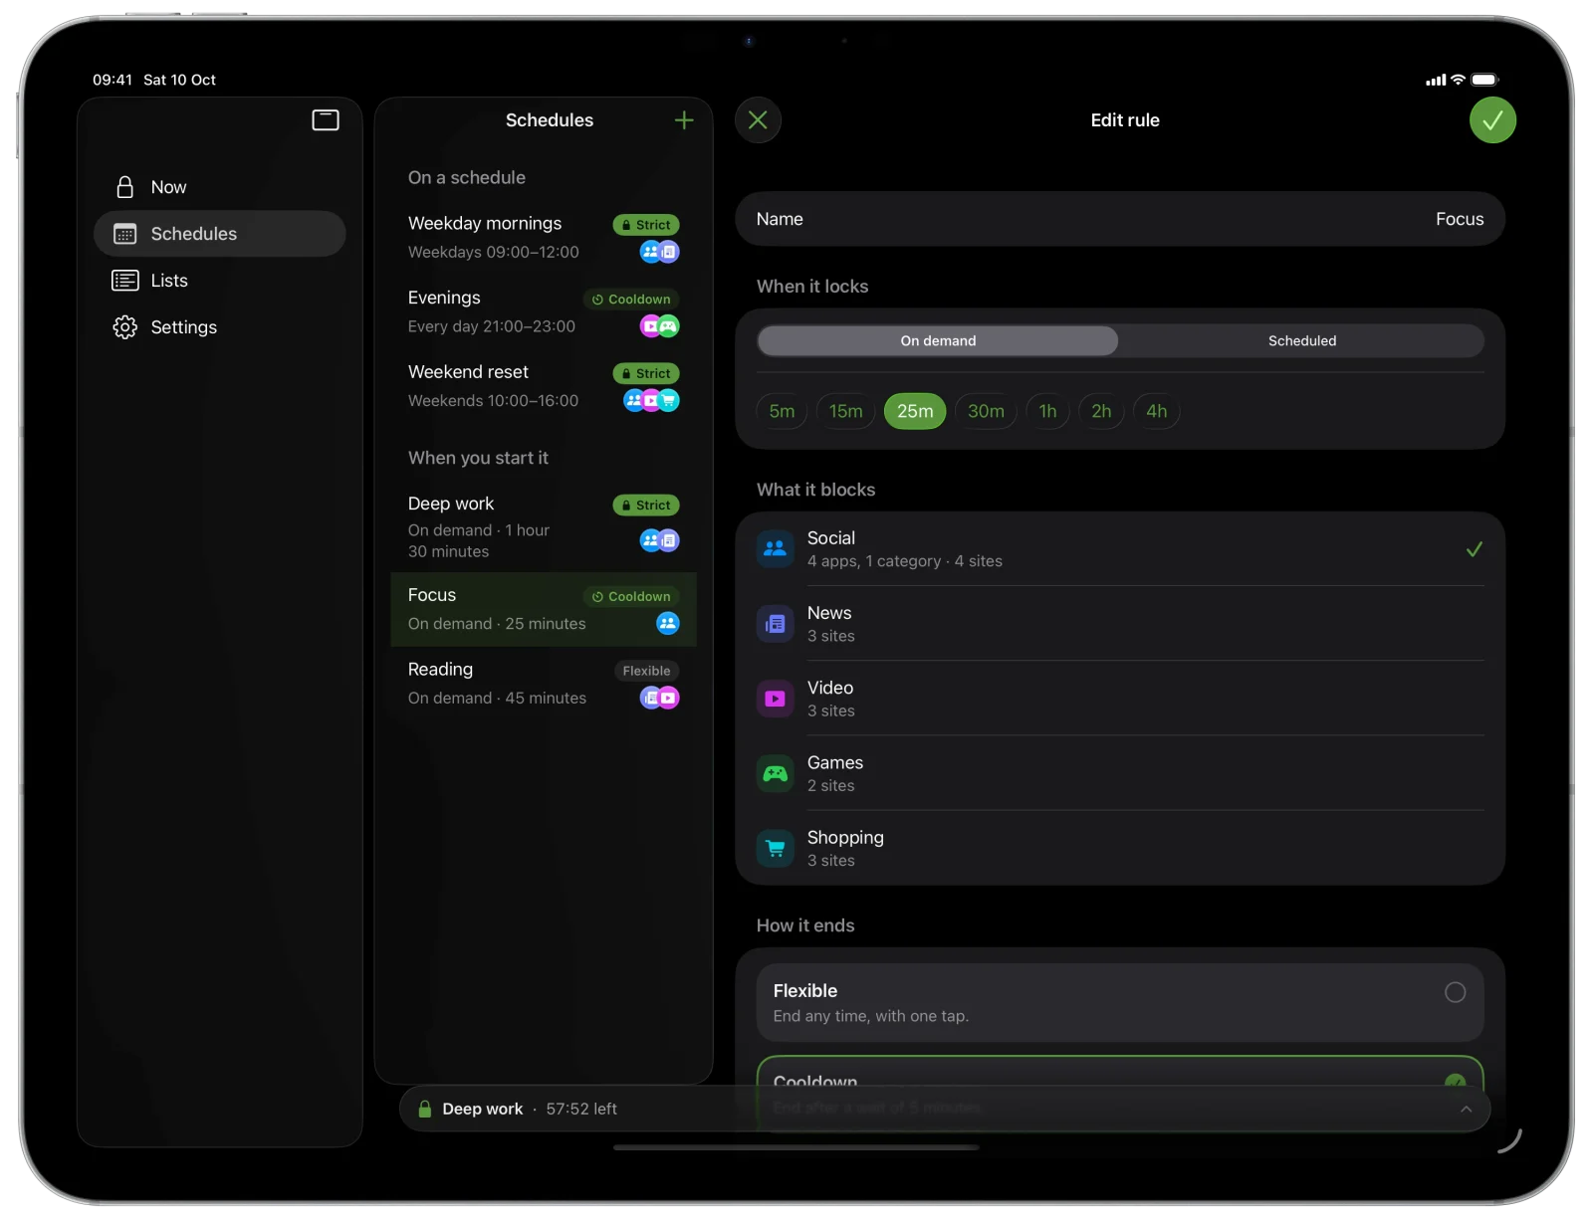Toggle the News blocklist row
Screen dimensions: 1593x1221
(1120, 624)
